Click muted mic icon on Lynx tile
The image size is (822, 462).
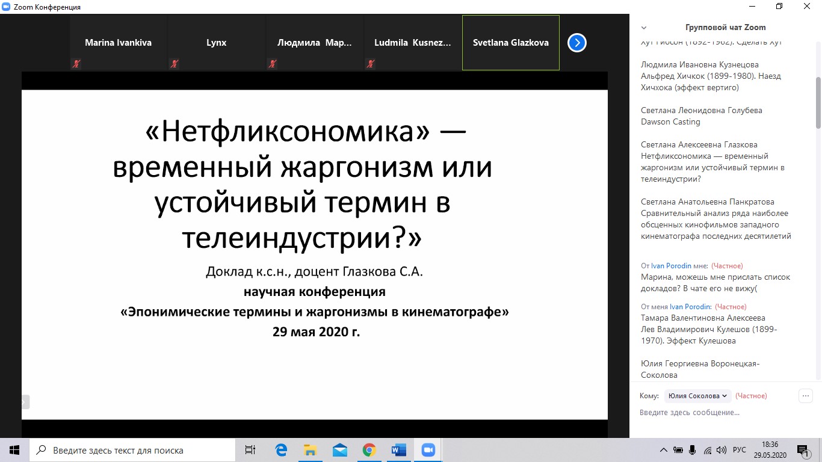[x=175, y=63]
